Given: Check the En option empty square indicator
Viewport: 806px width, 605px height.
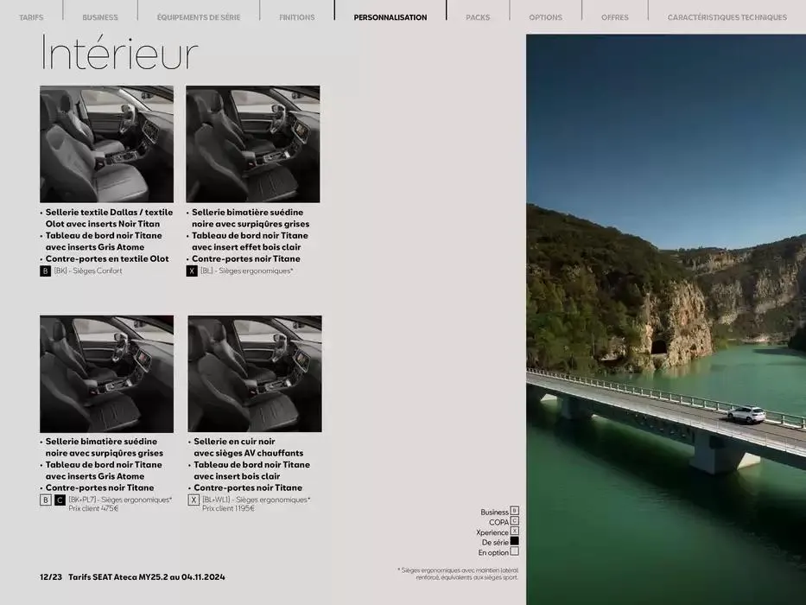Looking at the screenshot, I should click(x=515, y=551).
